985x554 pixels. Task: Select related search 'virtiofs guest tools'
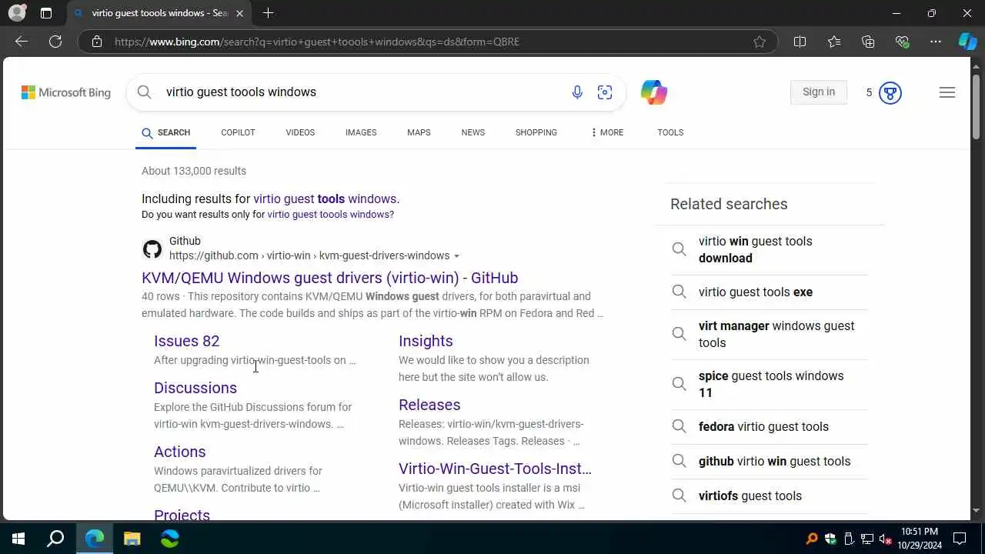click(768, 496)
